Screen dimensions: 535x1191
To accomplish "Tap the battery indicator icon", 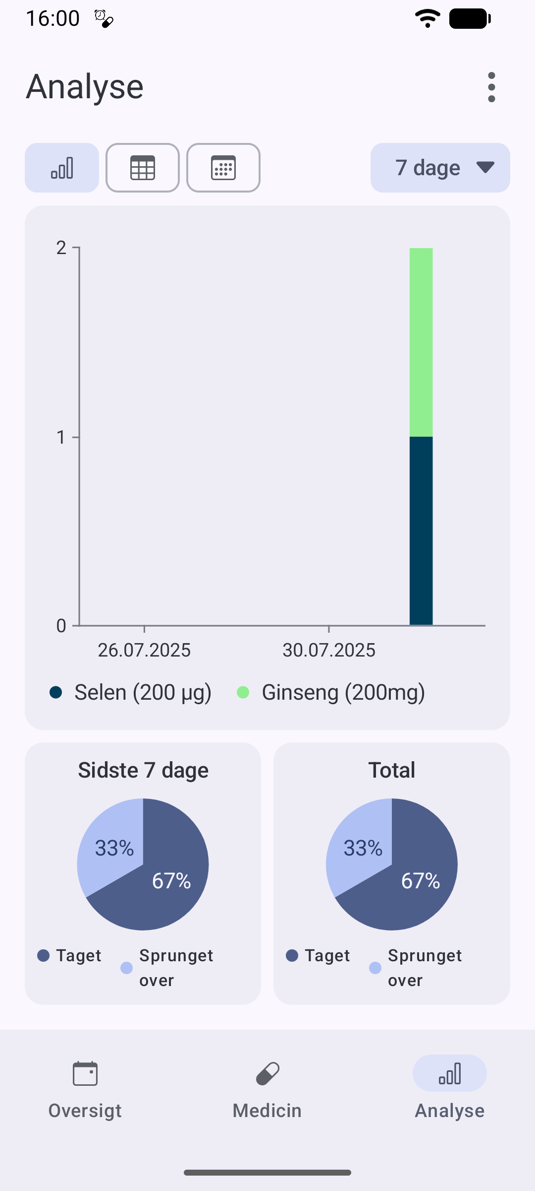I will pyautogui.click(x=470, y=19).
